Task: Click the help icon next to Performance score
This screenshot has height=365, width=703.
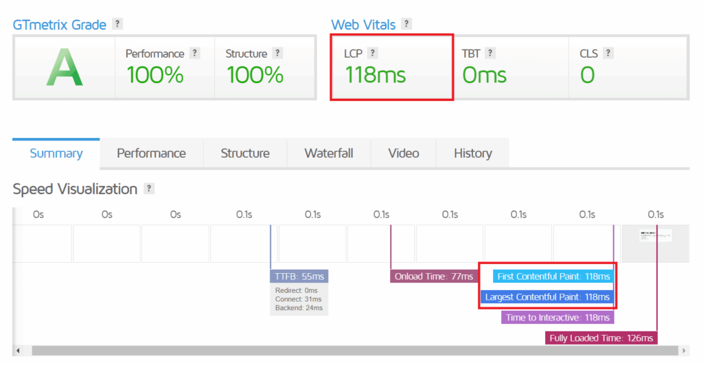Action: pos(195,53)
